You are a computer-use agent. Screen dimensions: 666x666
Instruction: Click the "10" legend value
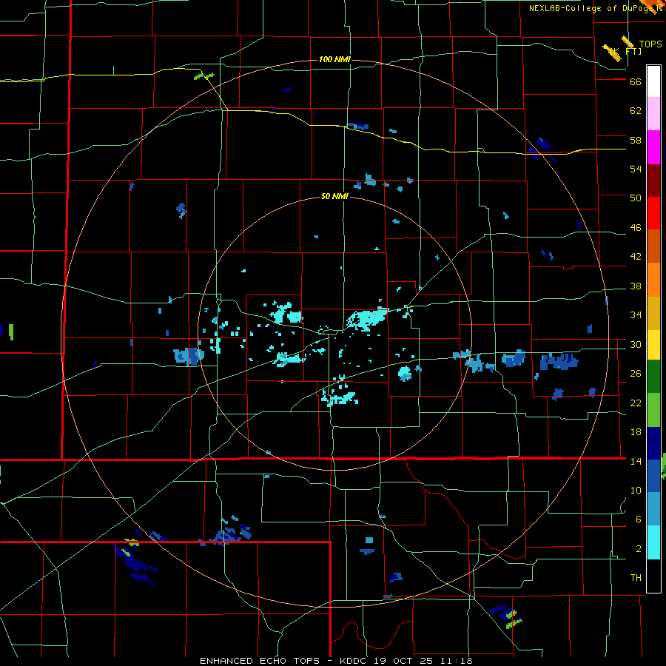click(x=636, y=491)
